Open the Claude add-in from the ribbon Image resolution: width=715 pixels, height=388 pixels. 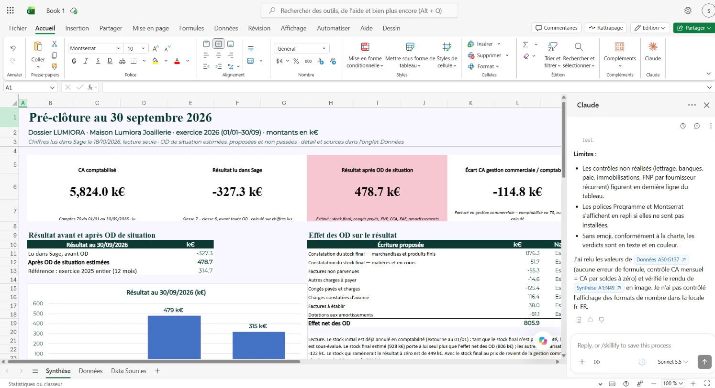tap(652, 52)
